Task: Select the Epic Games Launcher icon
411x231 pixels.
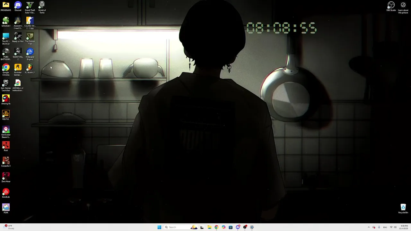Action: pyautogui.click(x=6, y=85)
